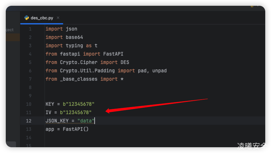Select the des_cbc.py editor tab
This screenshot has width=271, height=153.
42,18
